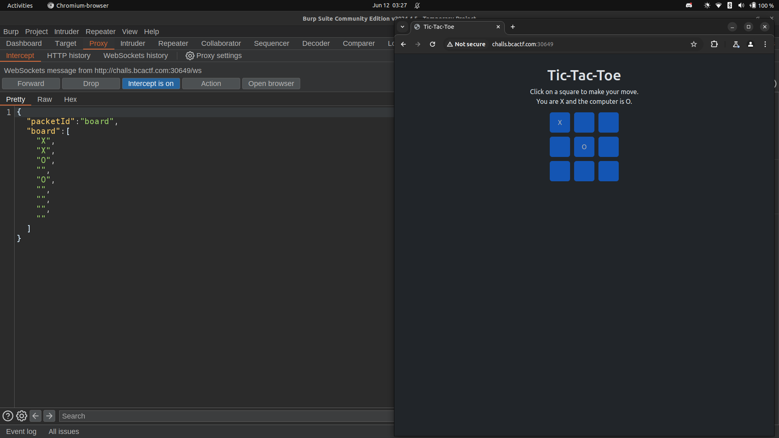
Task: Click the Sequencer panel icon
Action: [x=271, y=43]
